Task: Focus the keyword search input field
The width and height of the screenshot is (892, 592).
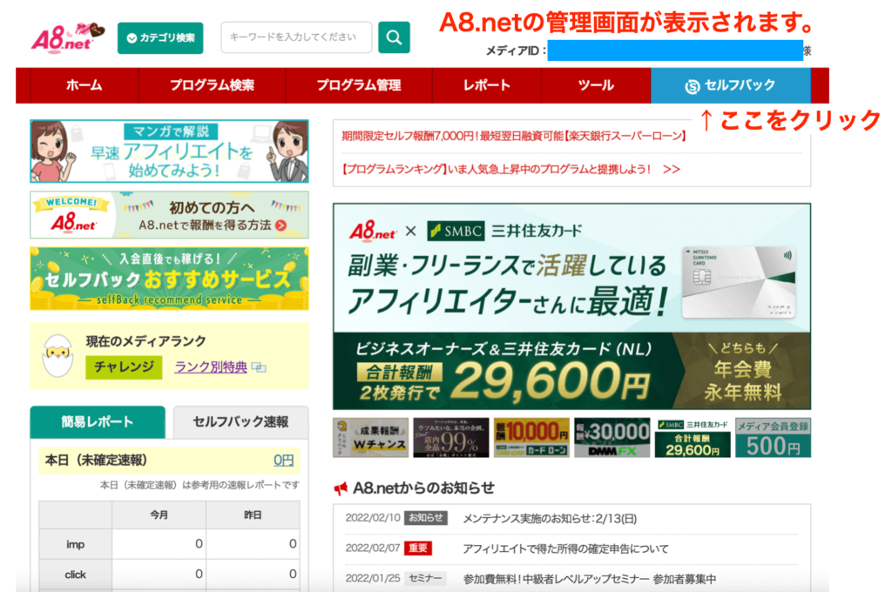Action: point(296,37)
